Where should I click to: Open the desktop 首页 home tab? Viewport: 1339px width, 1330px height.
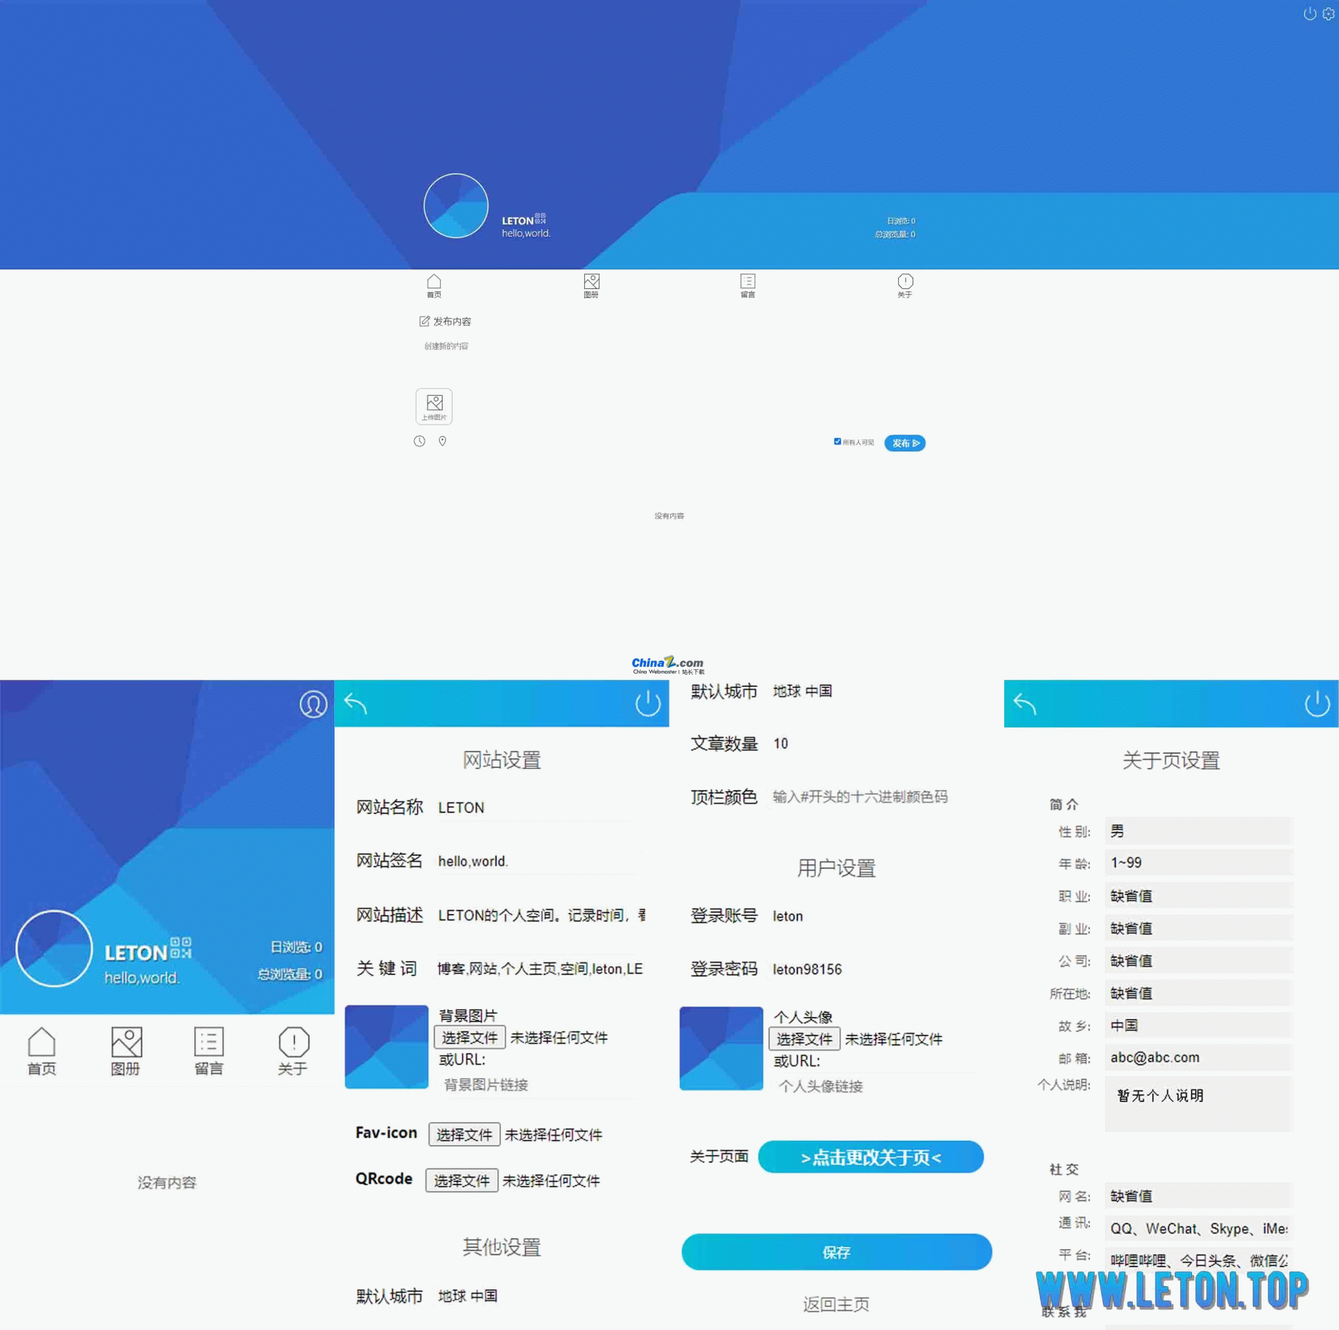click(434, 286)
